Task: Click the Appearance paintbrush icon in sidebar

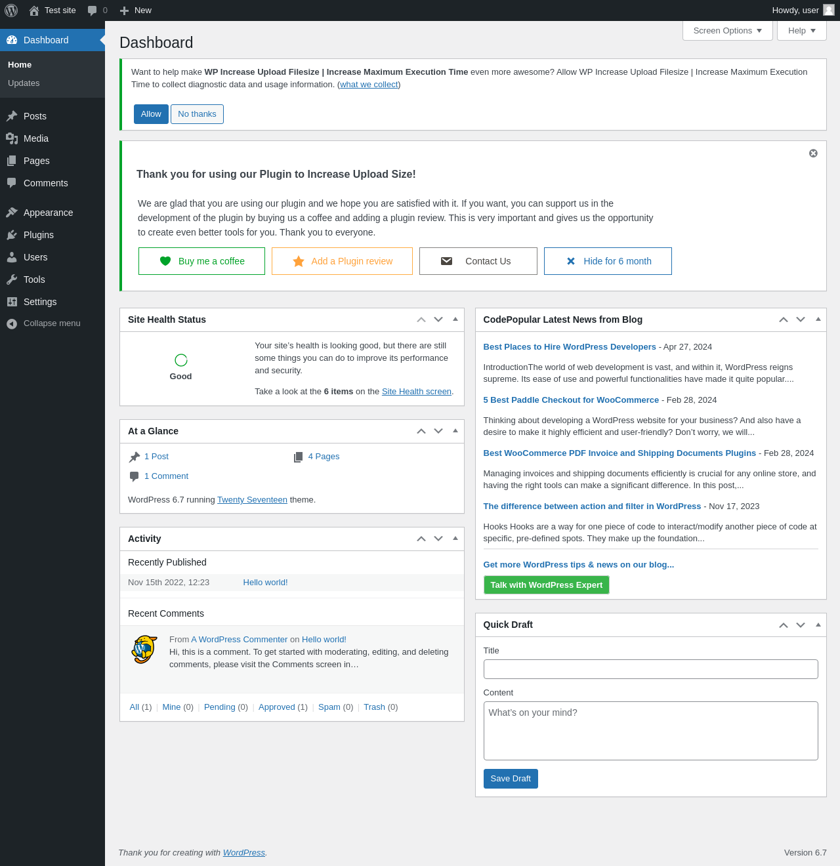Action: (12, 213)
